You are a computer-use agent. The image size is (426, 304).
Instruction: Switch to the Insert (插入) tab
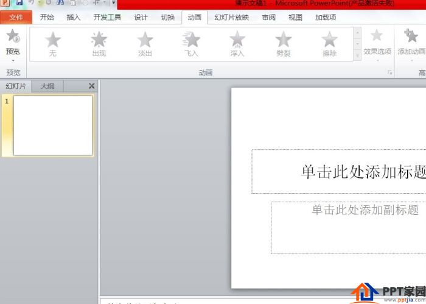point(74,17)
